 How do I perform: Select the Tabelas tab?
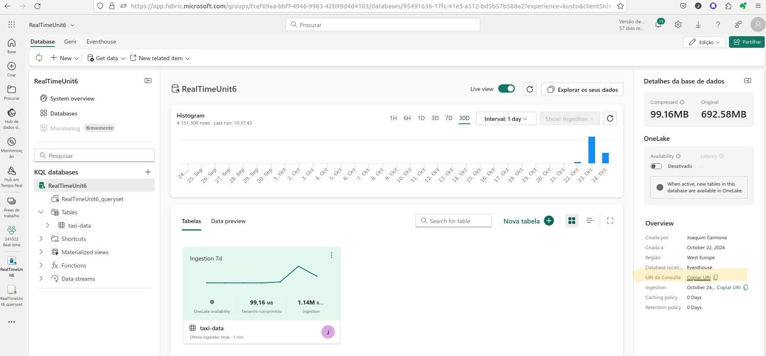(x=191, y=221)
